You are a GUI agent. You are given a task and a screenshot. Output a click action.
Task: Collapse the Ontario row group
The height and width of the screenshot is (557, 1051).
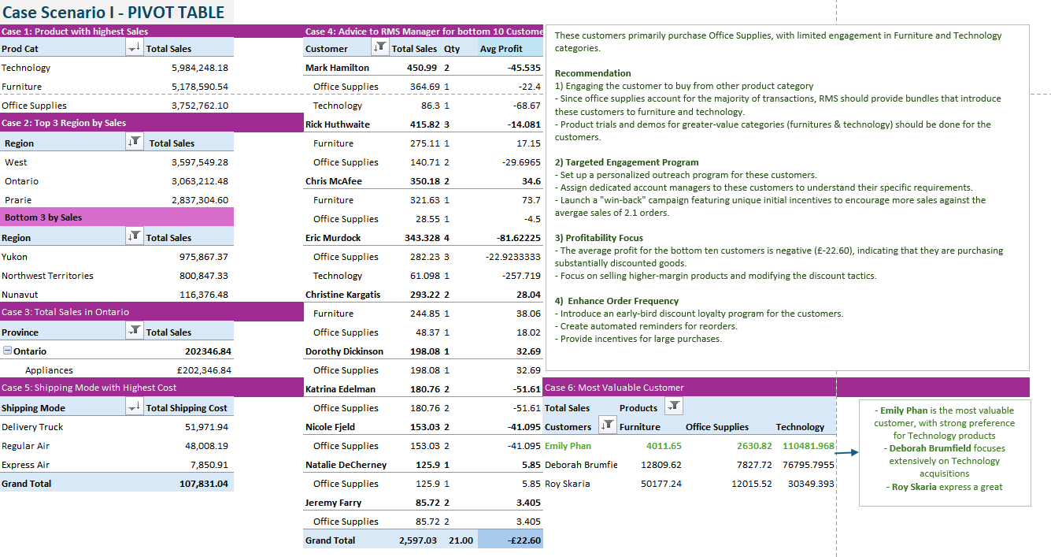7,351
